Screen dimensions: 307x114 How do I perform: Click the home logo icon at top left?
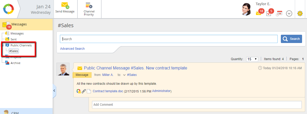pyautogui.click(x=8, y=9)
